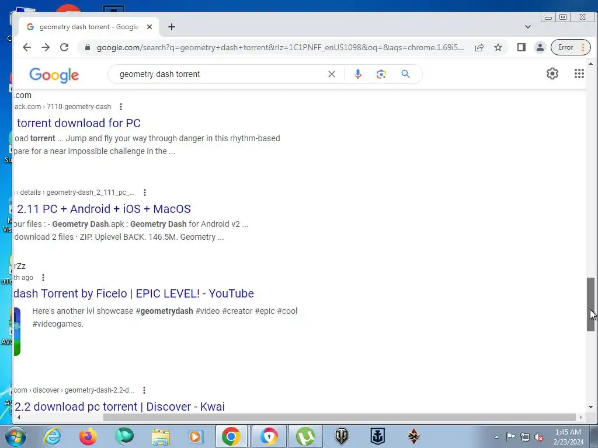This screenshot has width=598, height=448.
Task: Open World of Warships taskbar icon
Action: 378,436
